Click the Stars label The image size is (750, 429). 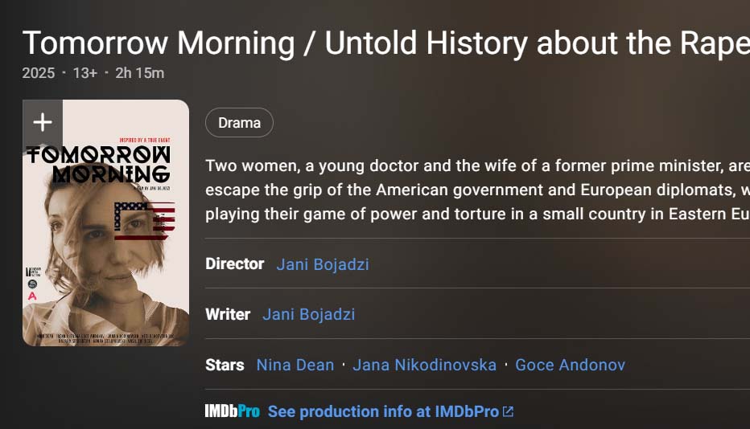click(225, 365)
